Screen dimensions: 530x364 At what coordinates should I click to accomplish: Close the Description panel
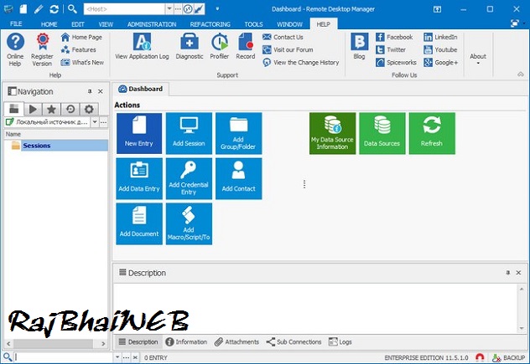518,273
